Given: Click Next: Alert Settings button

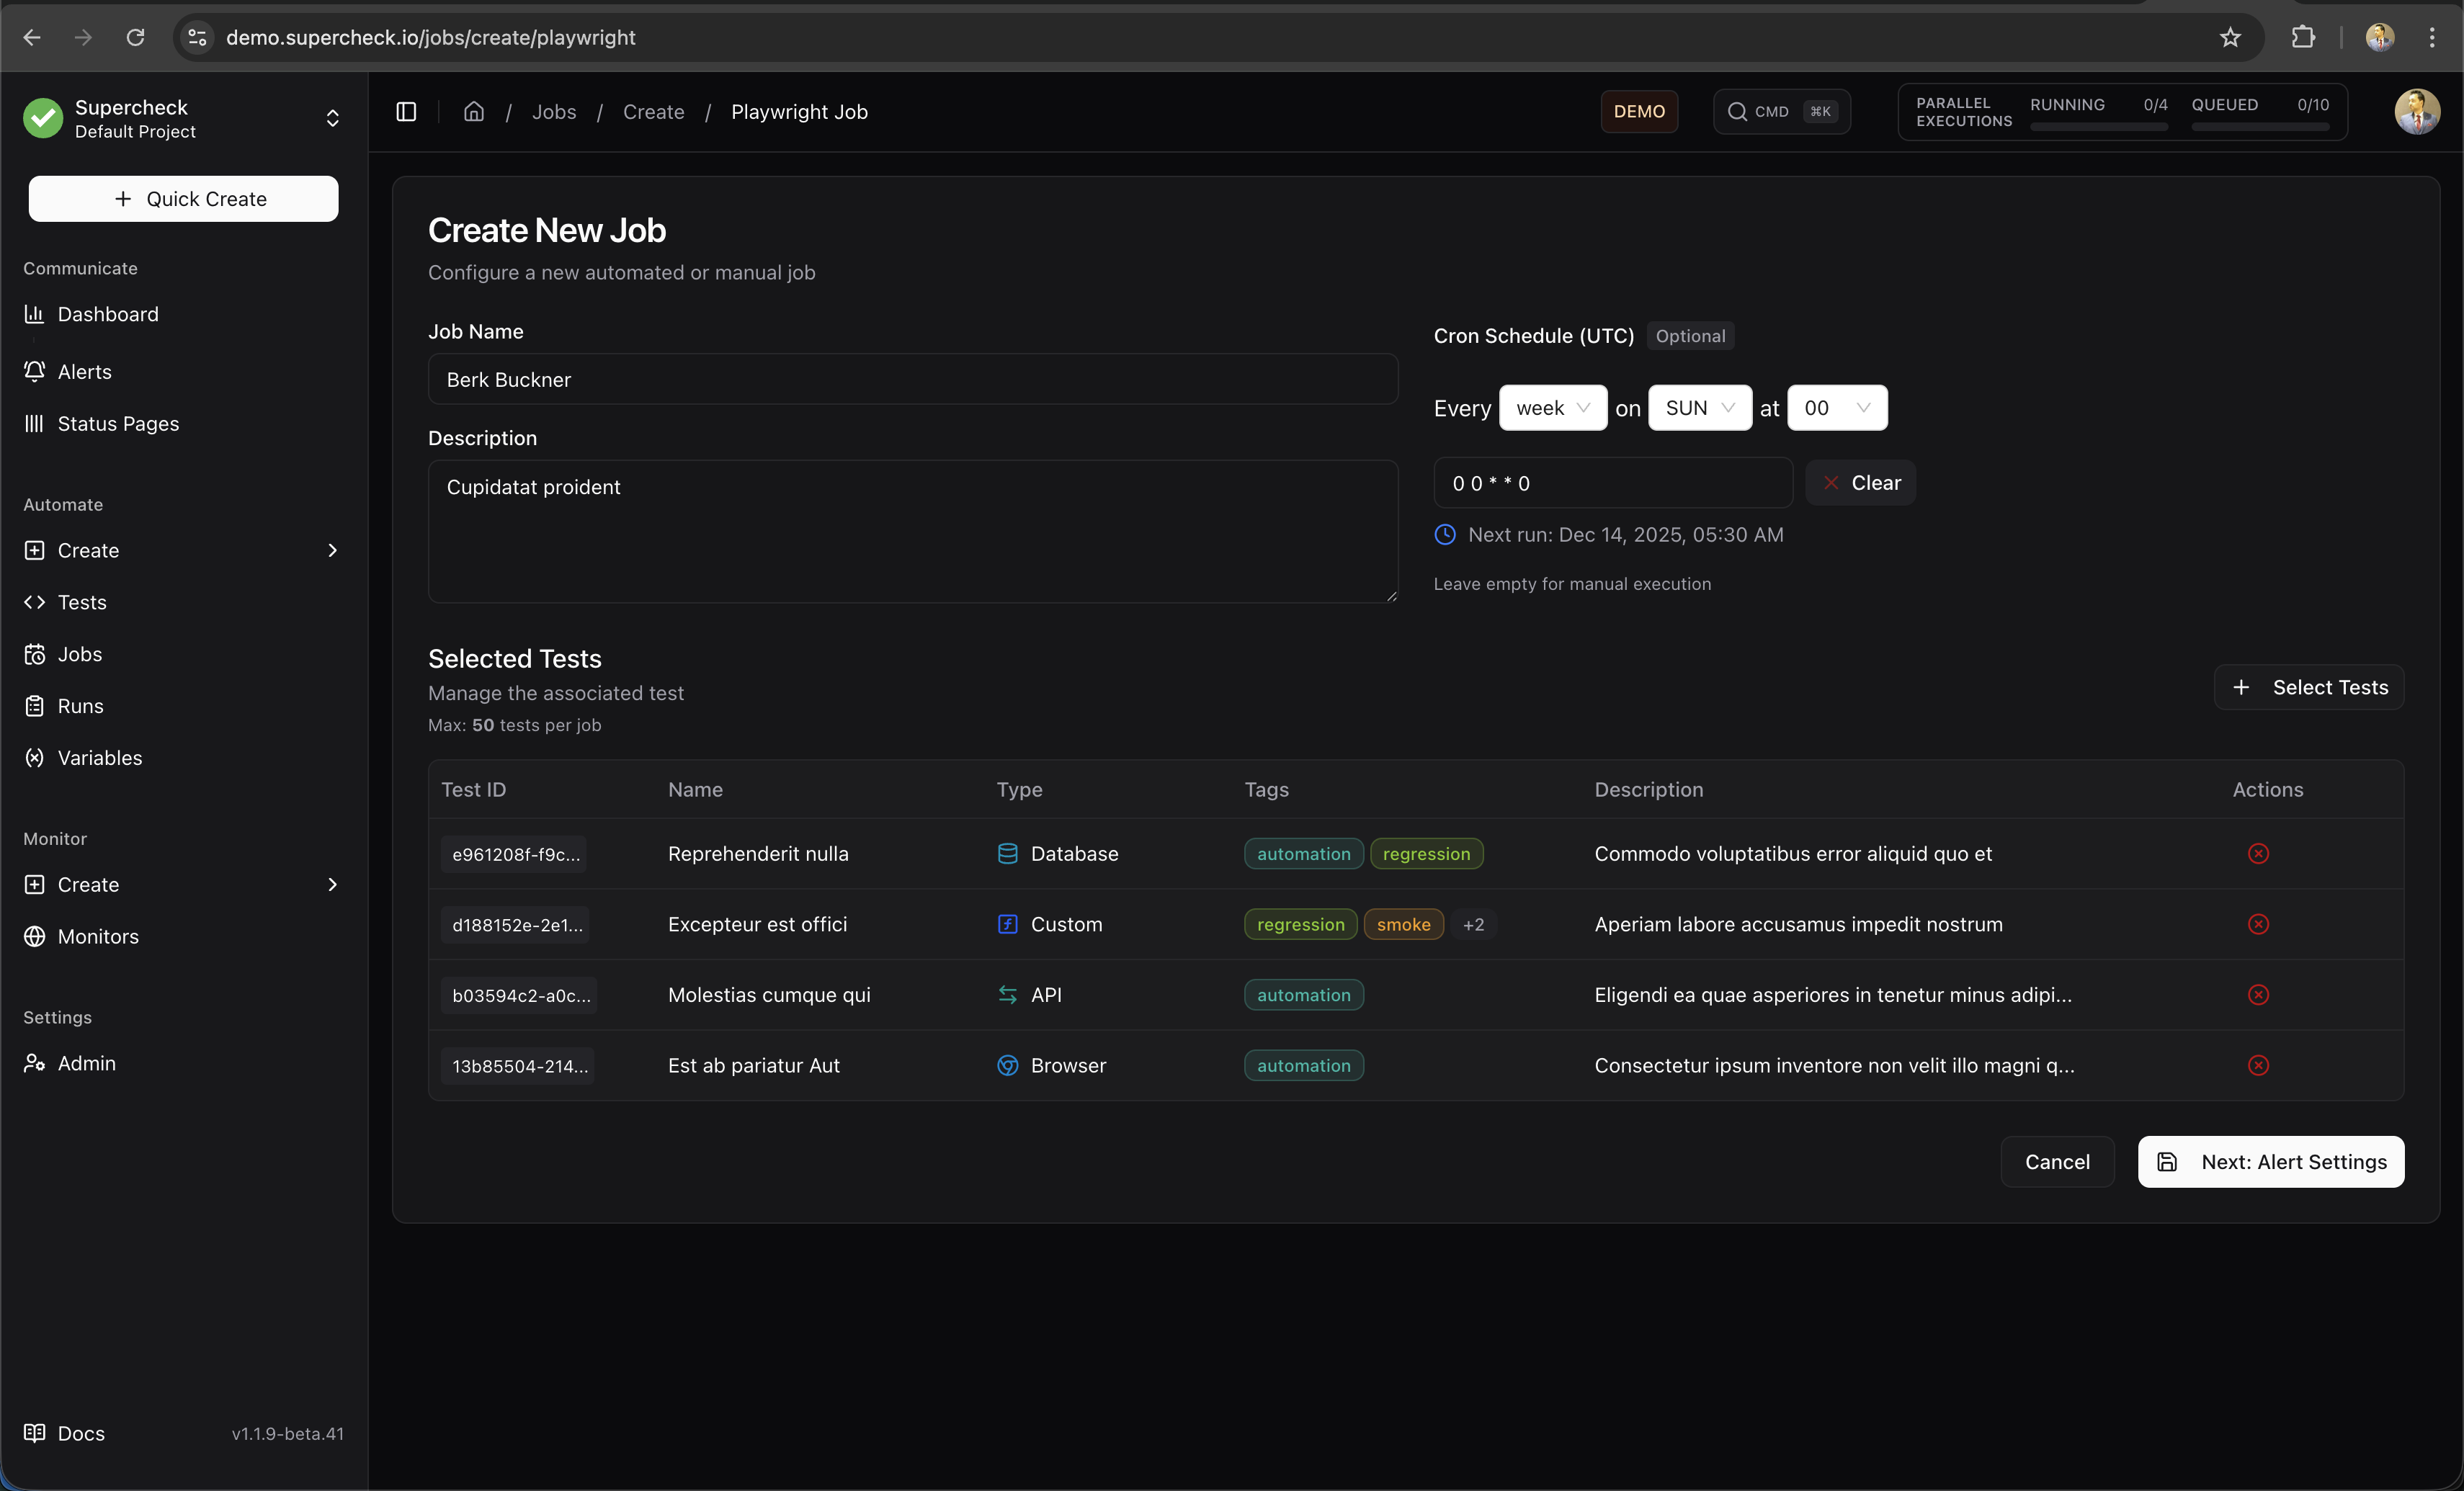Looking at the screenshot, I should [x=2270, y=1162].
